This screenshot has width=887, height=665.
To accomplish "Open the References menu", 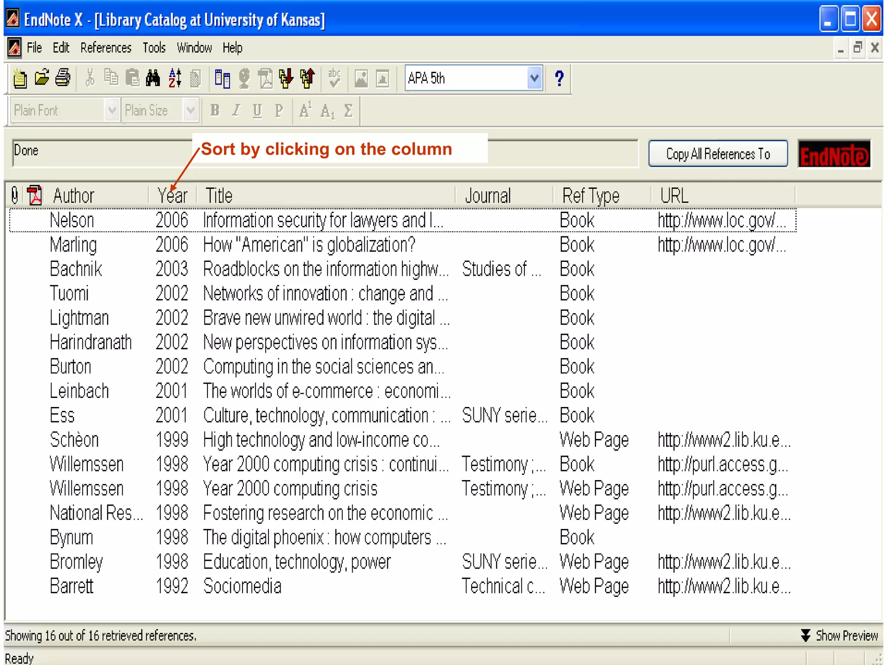I will click(x=106, y=48).
